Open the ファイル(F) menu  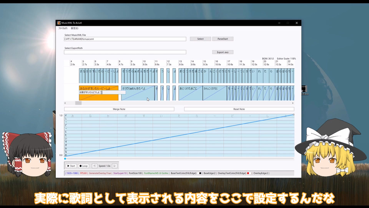point(63,28)
